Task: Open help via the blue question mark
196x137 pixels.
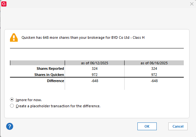Action: 10,126
